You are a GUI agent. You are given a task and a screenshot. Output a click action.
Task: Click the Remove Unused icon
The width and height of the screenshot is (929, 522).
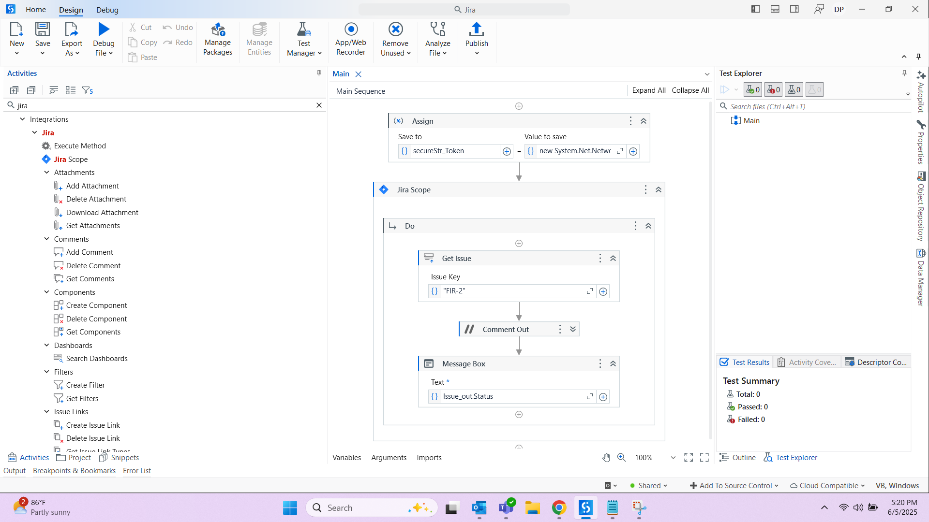pyautogui.click(x=395, y=30)
